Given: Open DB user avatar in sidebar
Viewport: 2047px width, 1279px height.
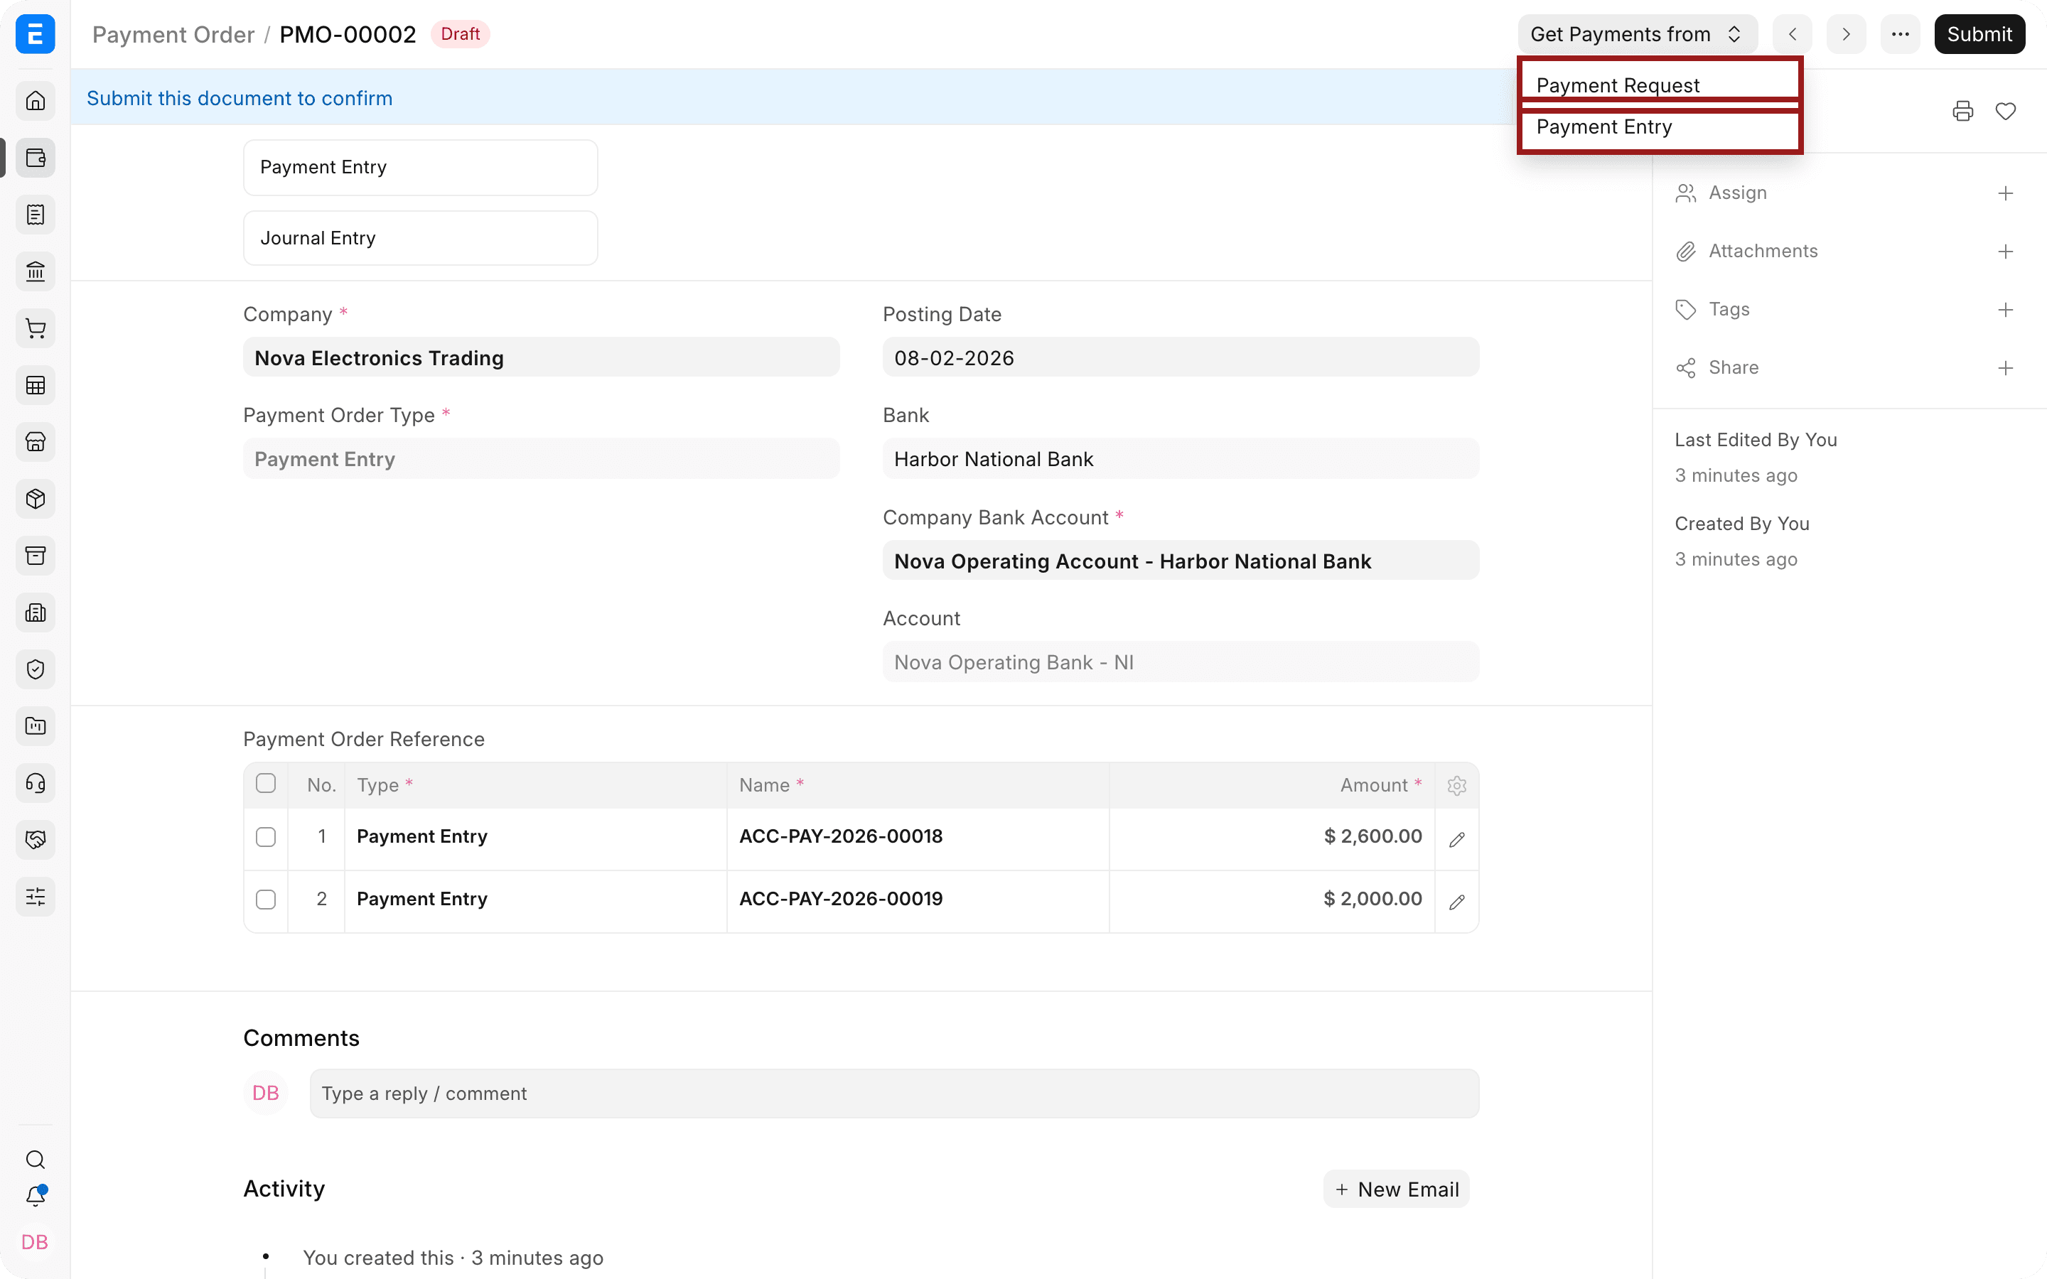Looking at the screenshot, I should tap(35, 1243).
